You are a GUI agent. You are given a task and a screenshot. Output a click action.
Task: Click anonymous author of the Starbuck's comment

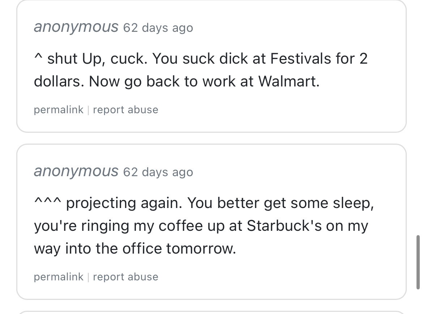tap(76, 171)
